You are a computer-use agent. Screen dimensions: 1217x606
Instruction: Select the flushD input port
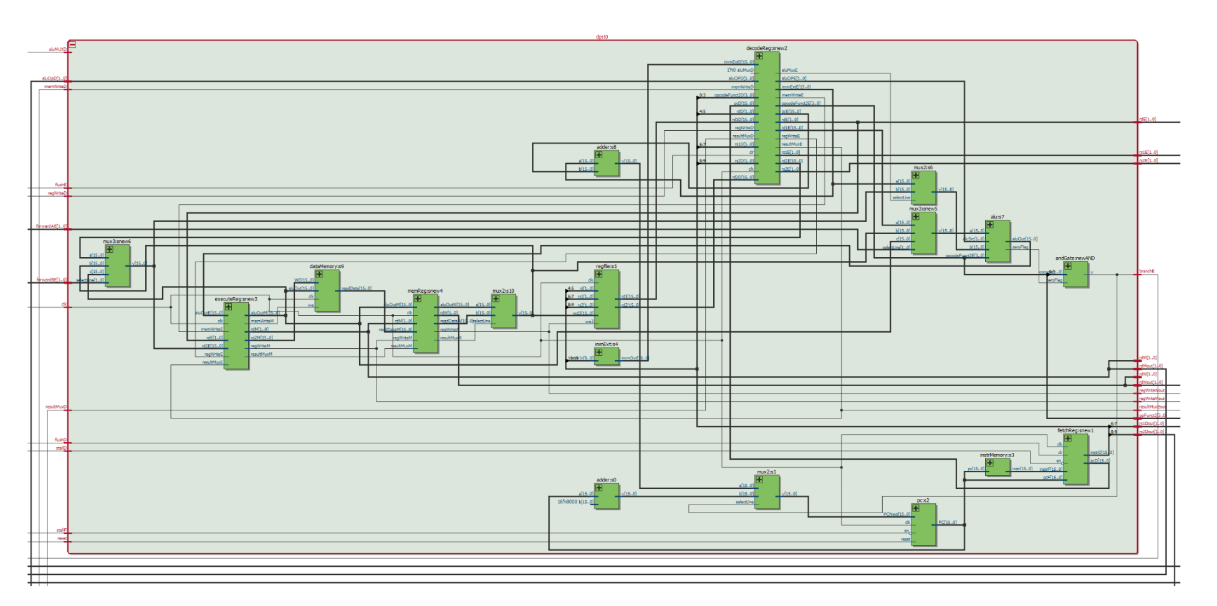click(60, 440)
